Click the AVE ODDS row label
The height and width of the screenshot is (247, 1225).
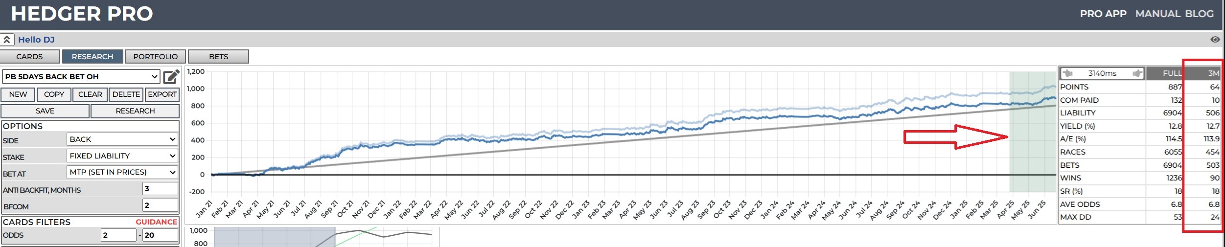point(1080,204)
